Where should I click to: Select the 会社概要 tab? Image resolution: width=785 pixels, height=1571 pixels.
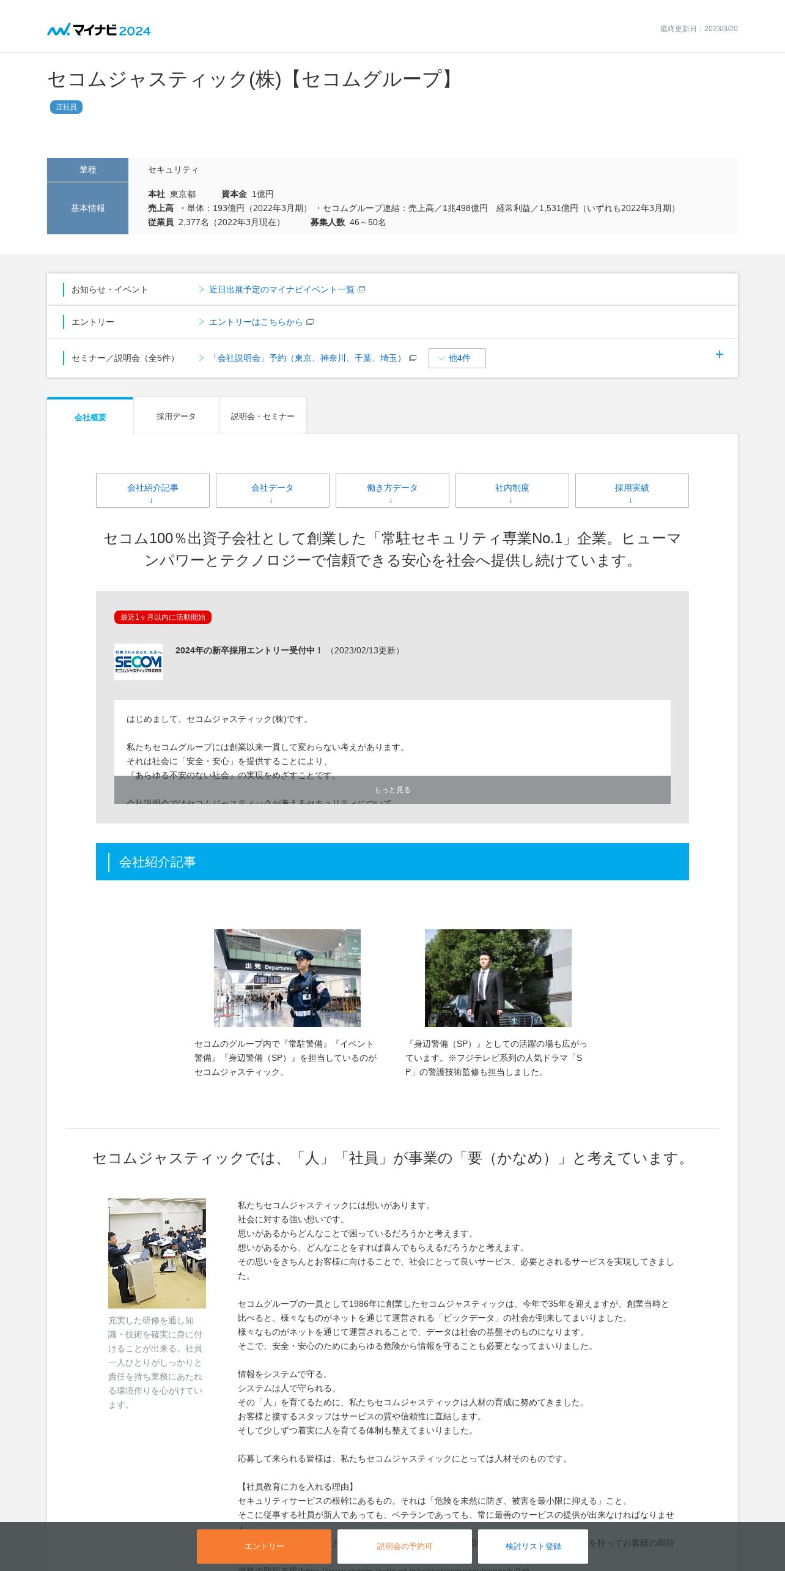point(90,417)
